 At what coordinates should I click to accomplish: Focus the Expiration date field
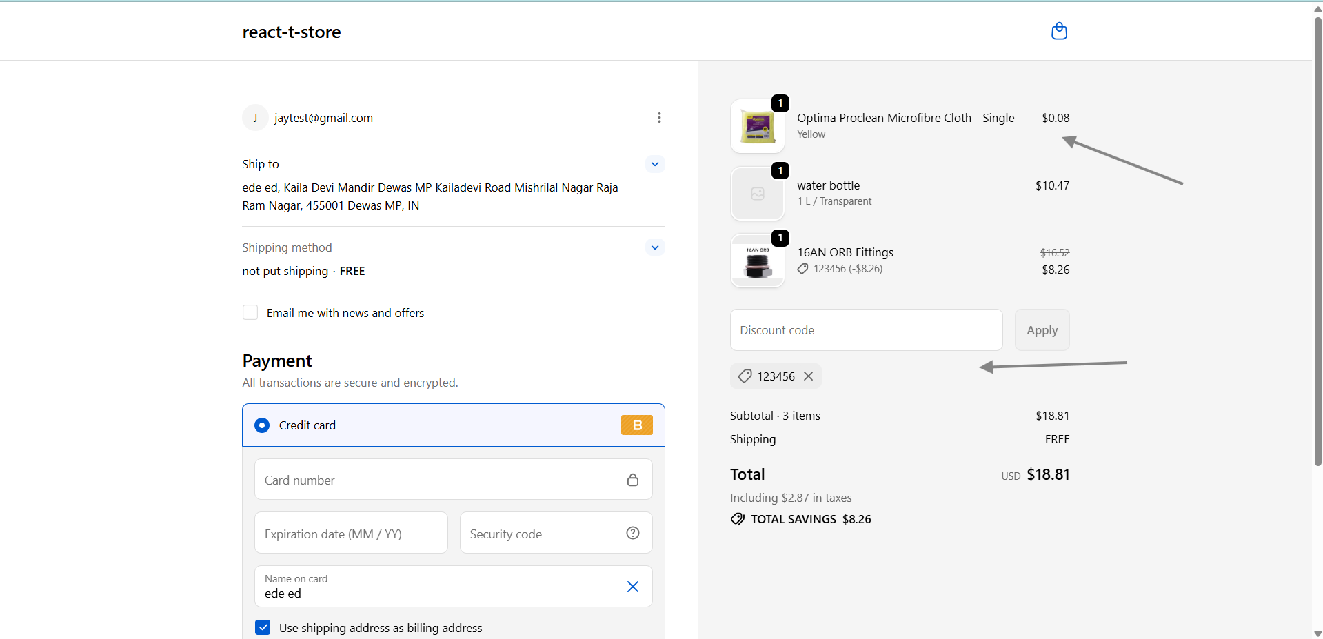[351, 534]
